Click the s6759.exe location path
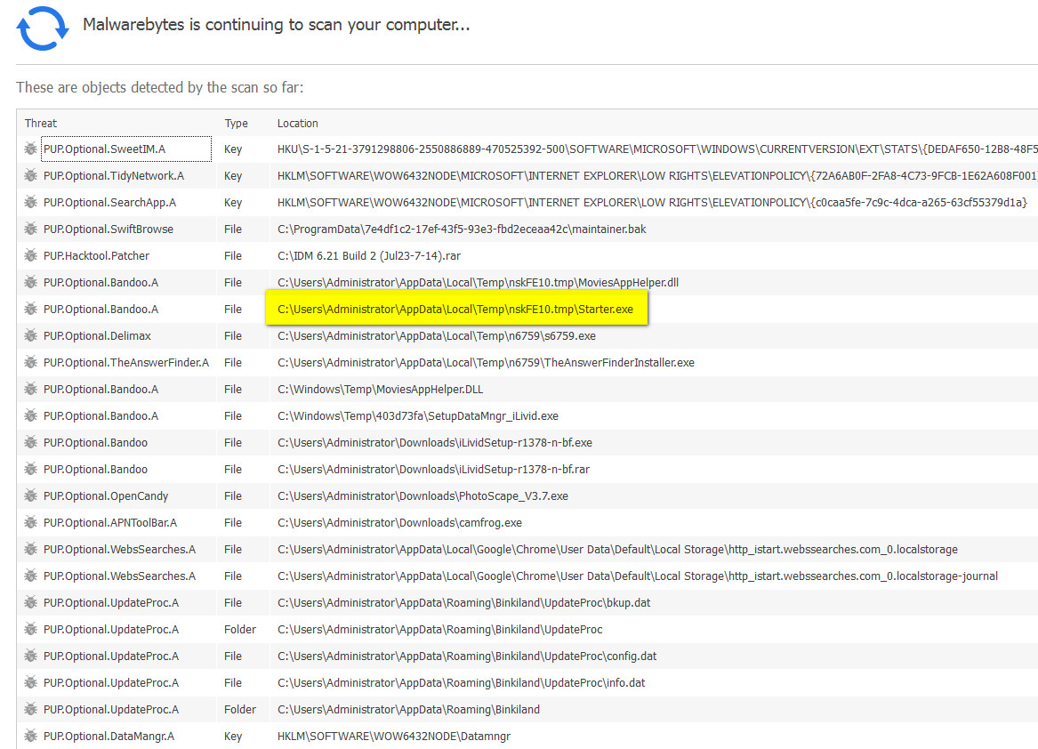 tap(436, 335)
